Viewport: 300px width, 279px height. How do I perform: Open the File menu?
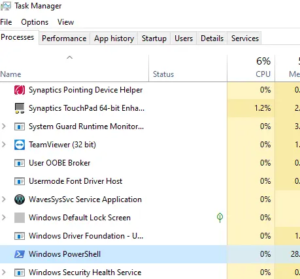click(x=6, y=22)
